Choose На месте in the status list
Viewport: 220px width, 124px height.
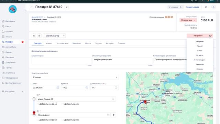[x=200, y=55]
